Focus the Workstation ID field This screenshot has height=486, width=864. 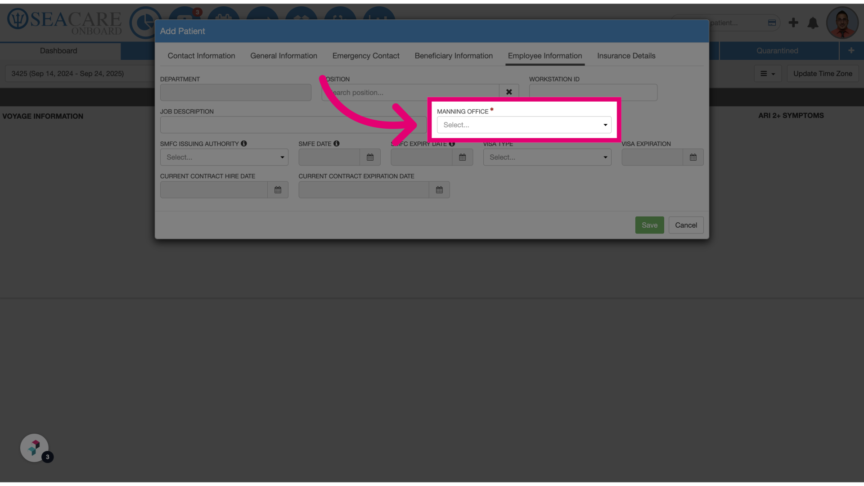[x=593, y=92]
